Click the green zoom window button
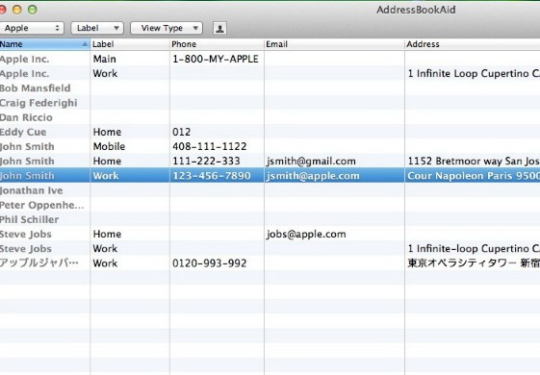540x375 pixels. pos(33,10)
